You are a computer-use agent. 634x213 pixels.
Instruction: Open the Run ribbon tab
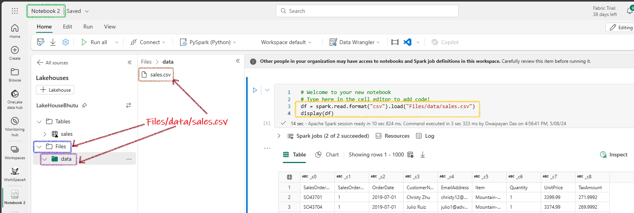[x=88, y=27]
